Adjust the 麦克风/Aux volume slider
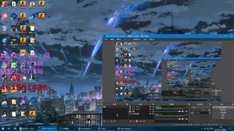The height and width of the screenshot is (131, 234). [168, 119]
